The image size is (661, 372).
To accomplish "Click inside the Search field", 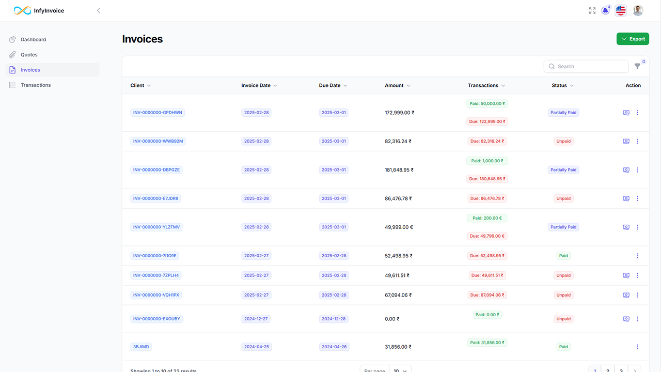I will tap(586, 66).
